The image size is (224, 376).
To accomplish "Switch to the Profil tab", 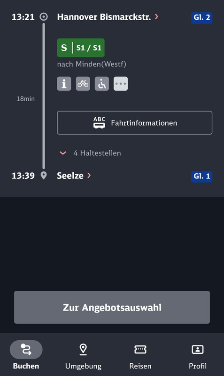I will [x=198, y=355].
